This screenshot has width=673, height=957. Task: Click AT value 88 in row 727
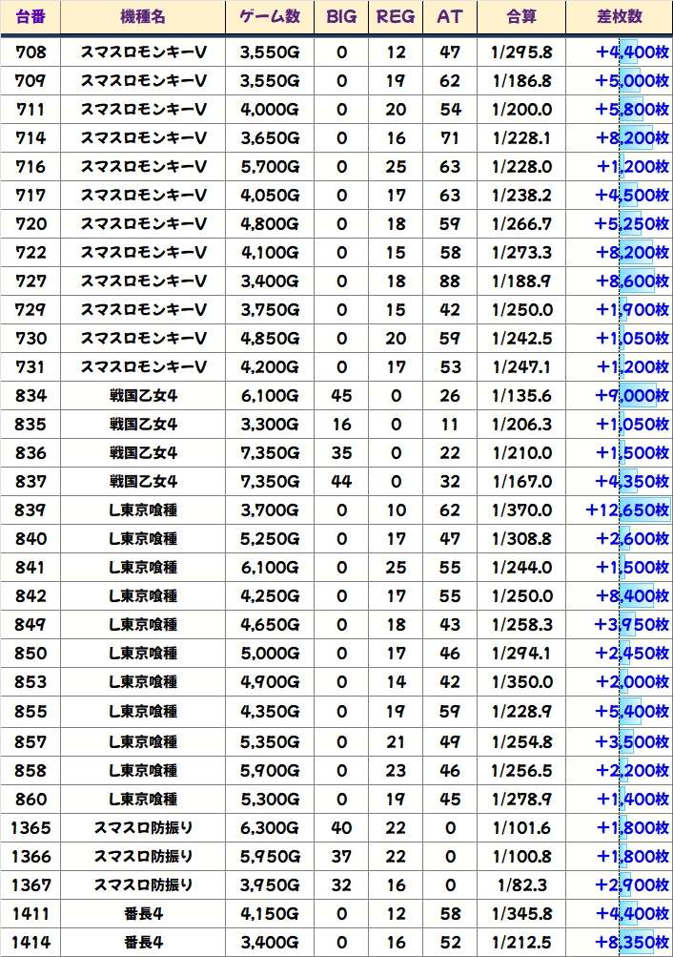click(x=450, y=281)
